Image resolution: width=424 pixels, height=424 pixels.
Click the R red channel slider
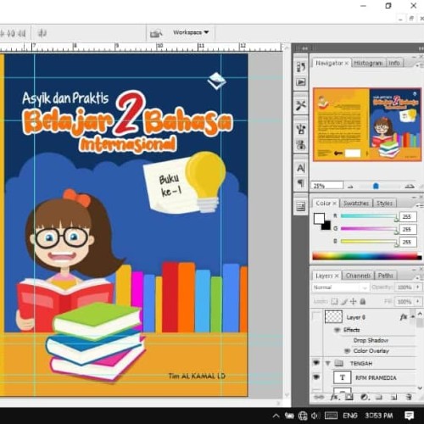pyautogui.click(x=369, y=216)
